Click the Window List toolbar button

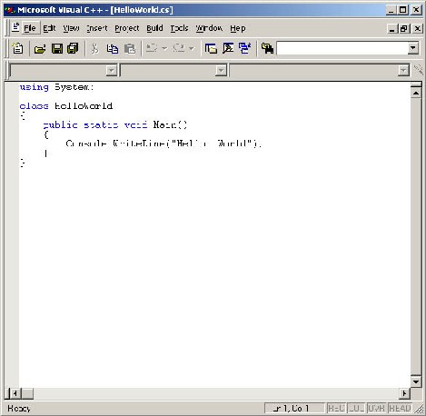pos(245,48)
